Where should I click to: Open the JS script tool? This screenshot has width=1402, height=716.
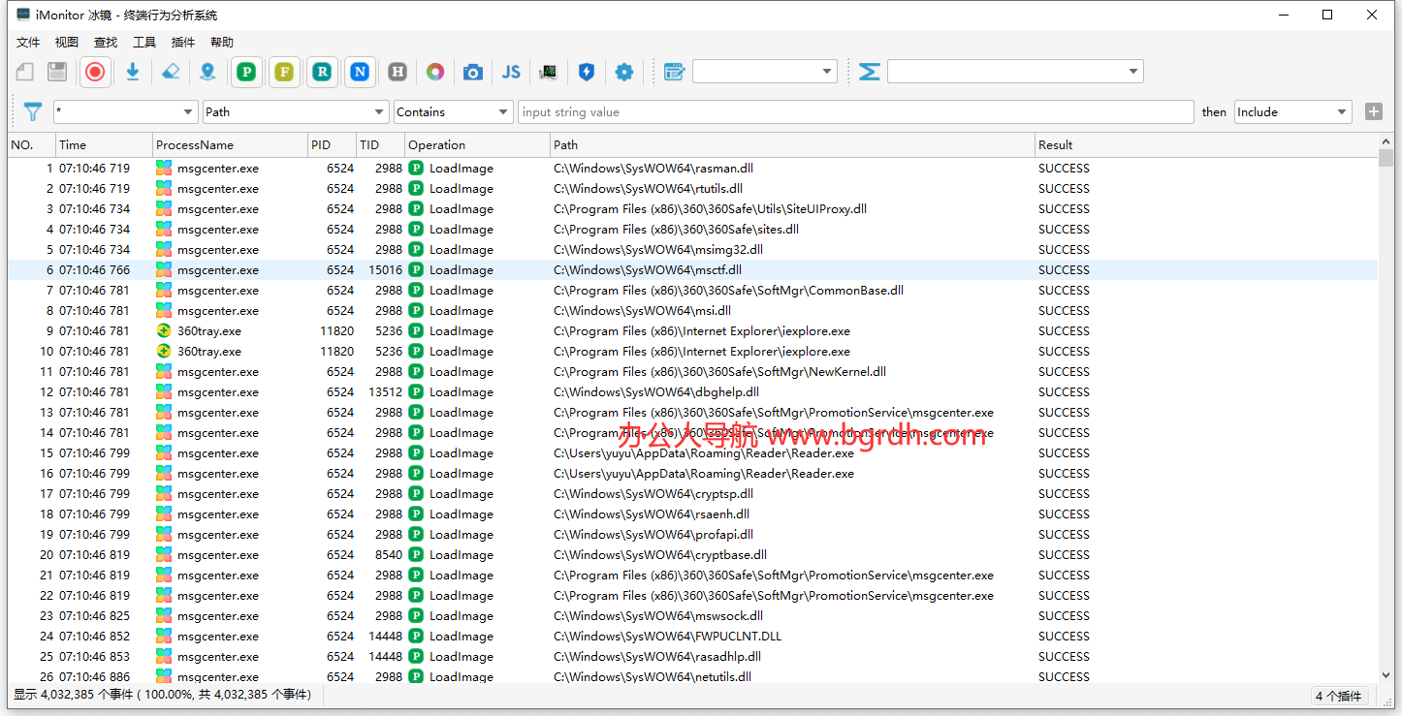[x=511, y=72]
